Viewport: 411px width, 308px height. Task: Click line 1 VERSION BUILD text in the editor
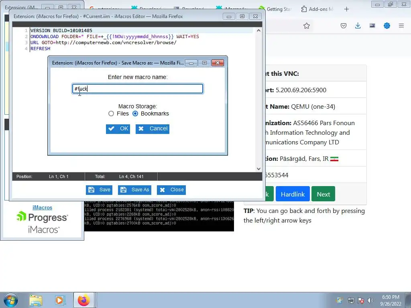point(61,30)
